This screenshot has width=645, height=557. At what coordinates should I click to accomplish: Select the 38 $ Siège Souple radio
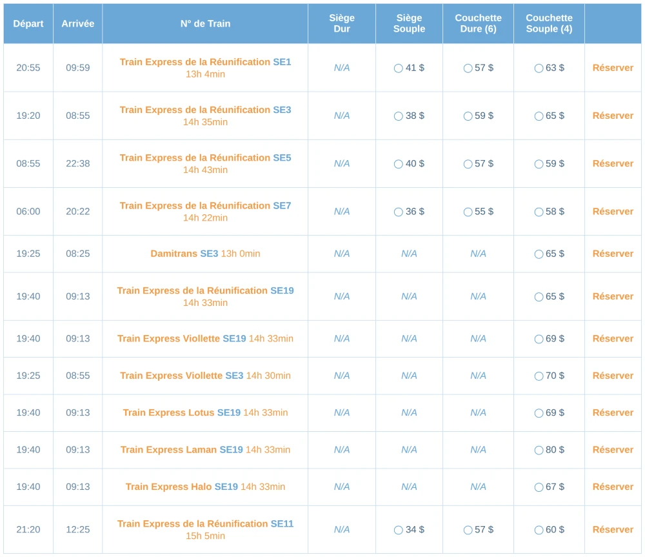click(398, 116)
